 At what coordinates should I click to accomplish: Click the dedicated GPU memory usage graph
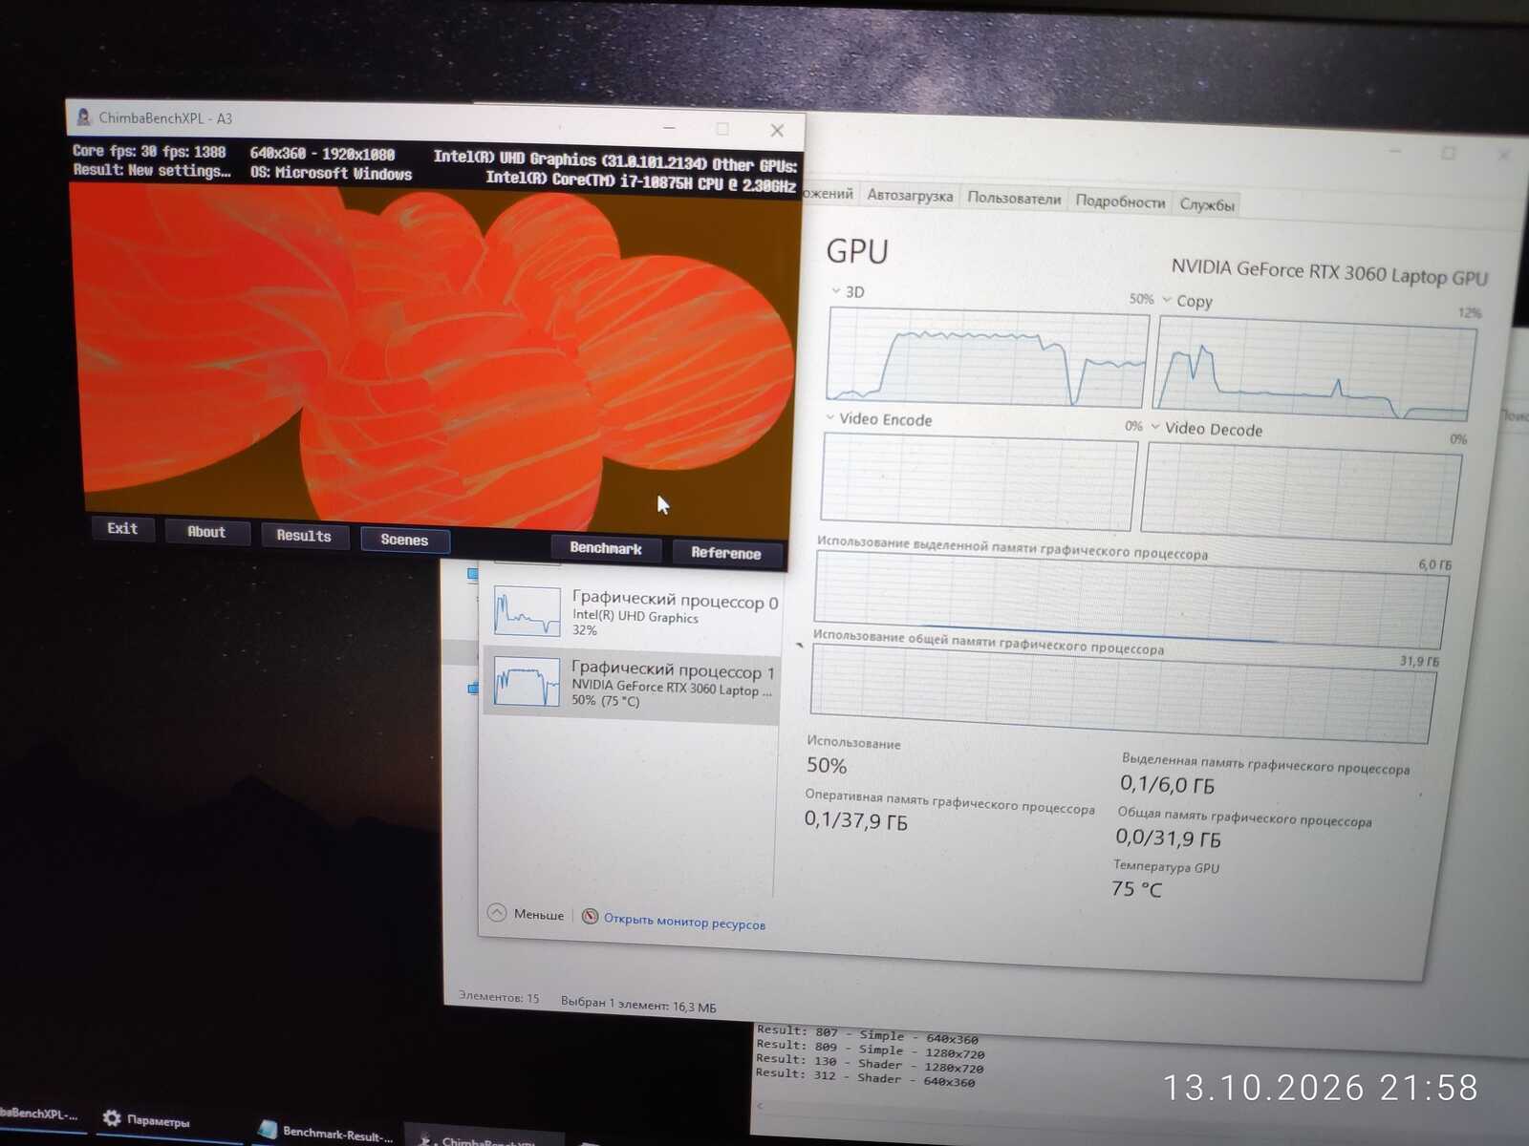1130,602
